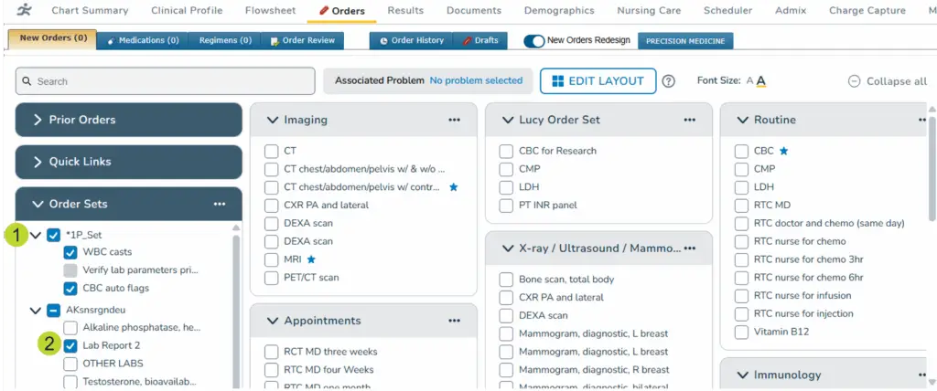Open the Order History tab
Image resolution: width=937 pixels, height=391 pixels.
[412, 41]
